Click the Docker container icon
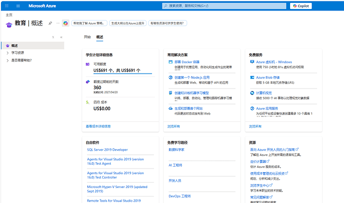344x203 pixels. [171, 62]
